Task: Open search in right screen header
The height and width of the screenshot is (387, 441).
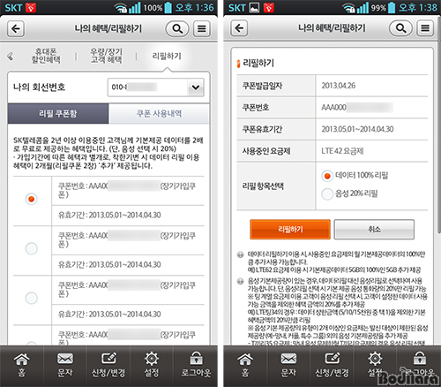Action: pos(400,28)
